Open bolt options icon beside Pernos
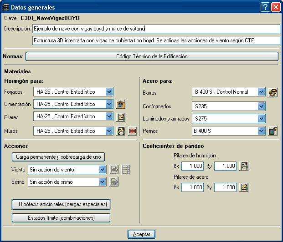The width and height of the screenshot is (283, 242). 273,131
